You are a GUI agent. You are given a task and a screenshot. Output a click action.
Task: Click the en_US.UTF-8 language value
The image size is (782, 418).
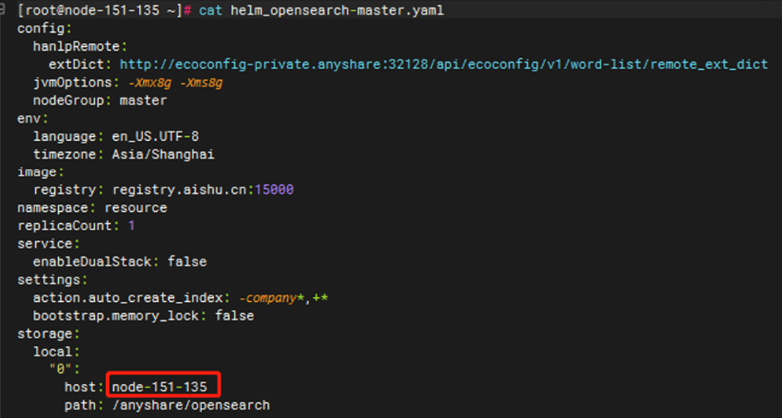156,136
